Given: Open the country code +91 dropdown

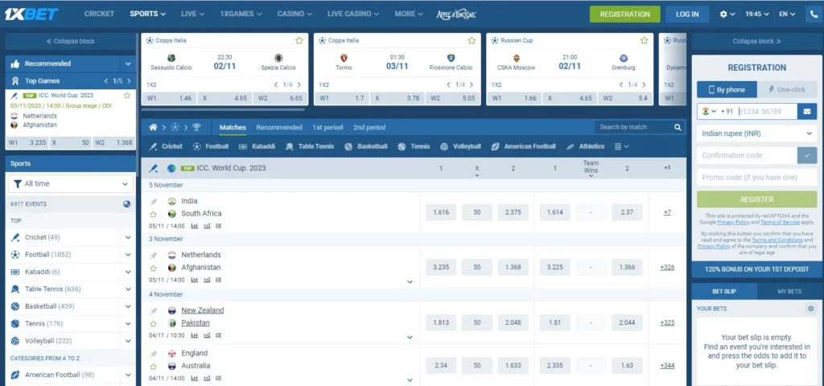Looking at the screenshot, I should (x=716, y=111).
